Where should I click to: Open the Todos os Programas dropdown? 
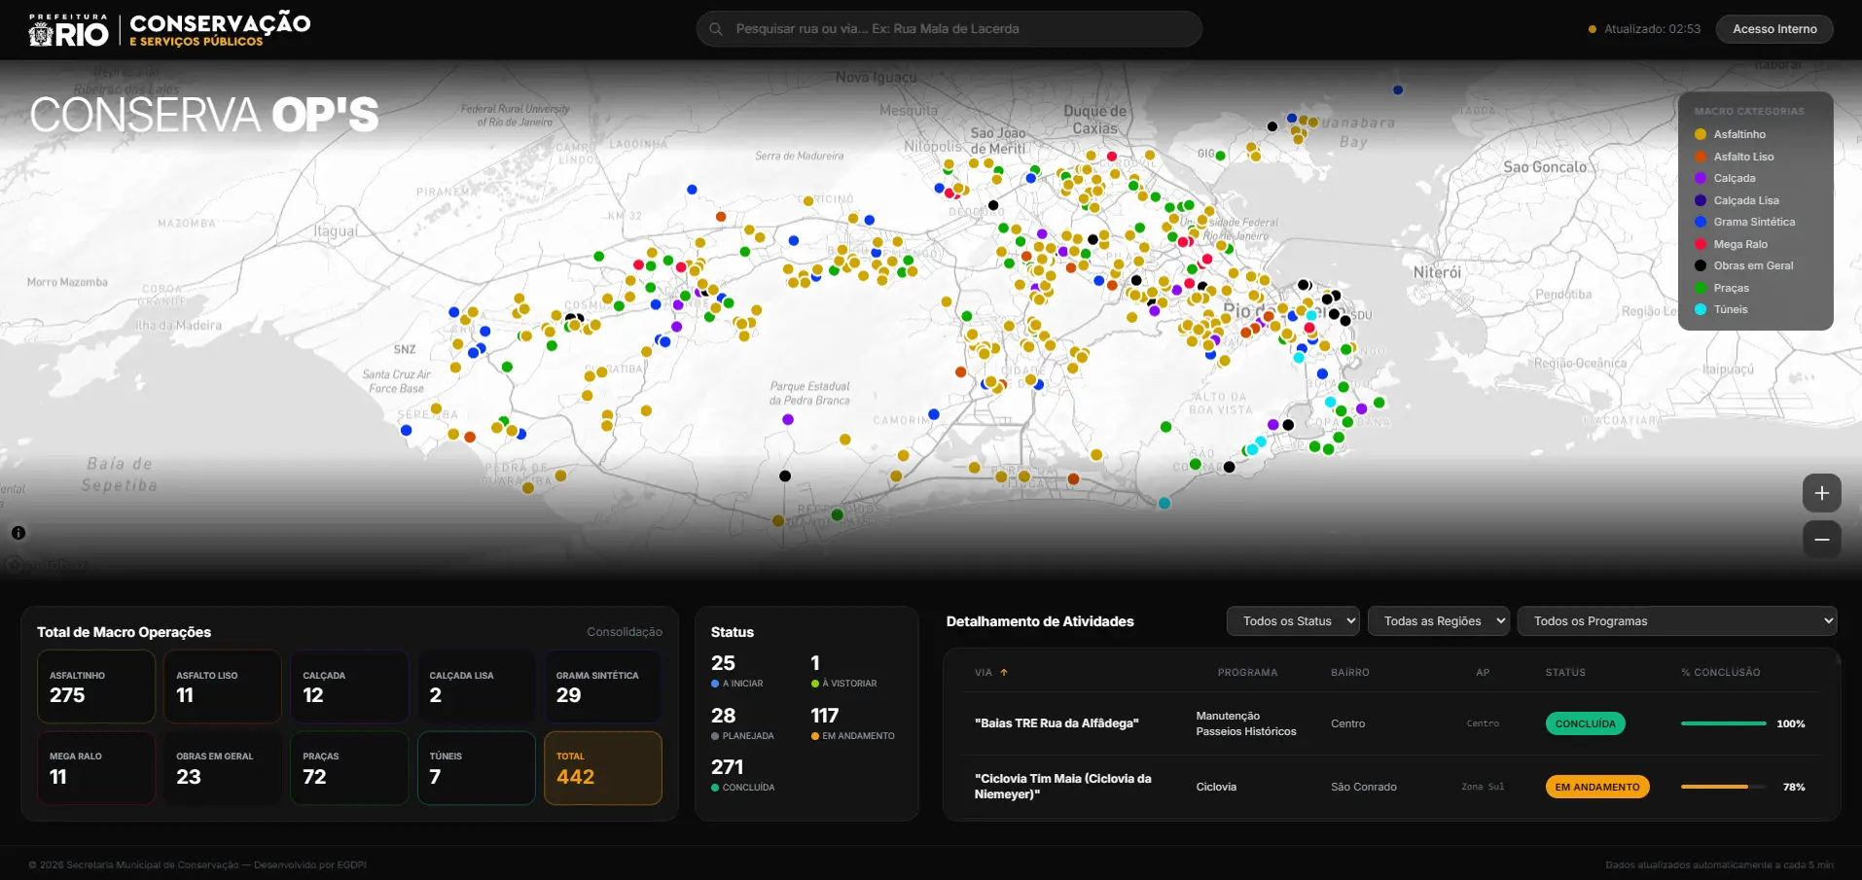(1677, 621)
